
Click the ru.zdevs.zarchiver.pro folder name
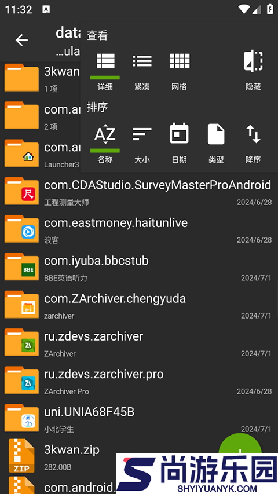pyautogui.click(x=104, y=374)
